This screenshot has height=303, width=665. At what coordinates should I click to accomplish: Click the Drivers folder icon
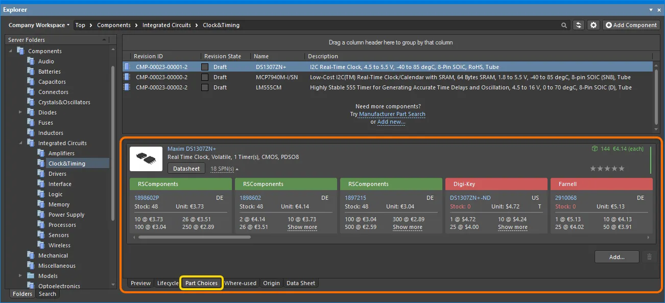coord(41,174)
